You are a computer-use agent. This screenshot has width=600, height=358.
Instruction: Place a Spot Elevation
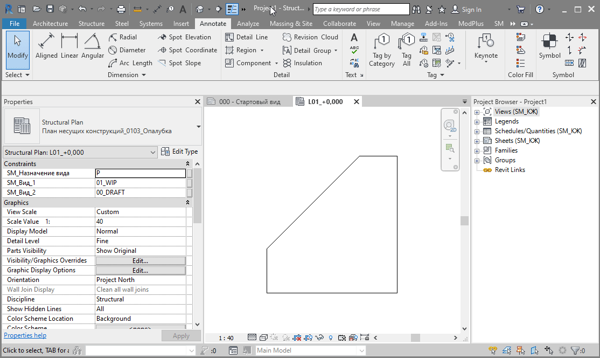tap(184, 37)
